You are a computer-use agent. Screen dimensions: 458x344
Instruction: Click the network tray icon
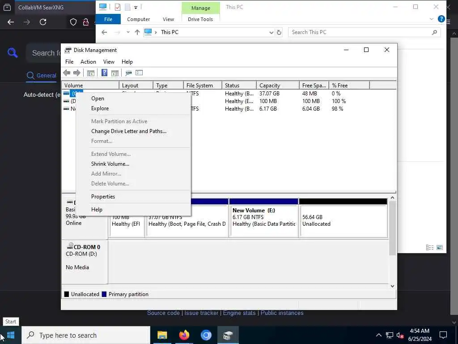[x=390, y=335]
